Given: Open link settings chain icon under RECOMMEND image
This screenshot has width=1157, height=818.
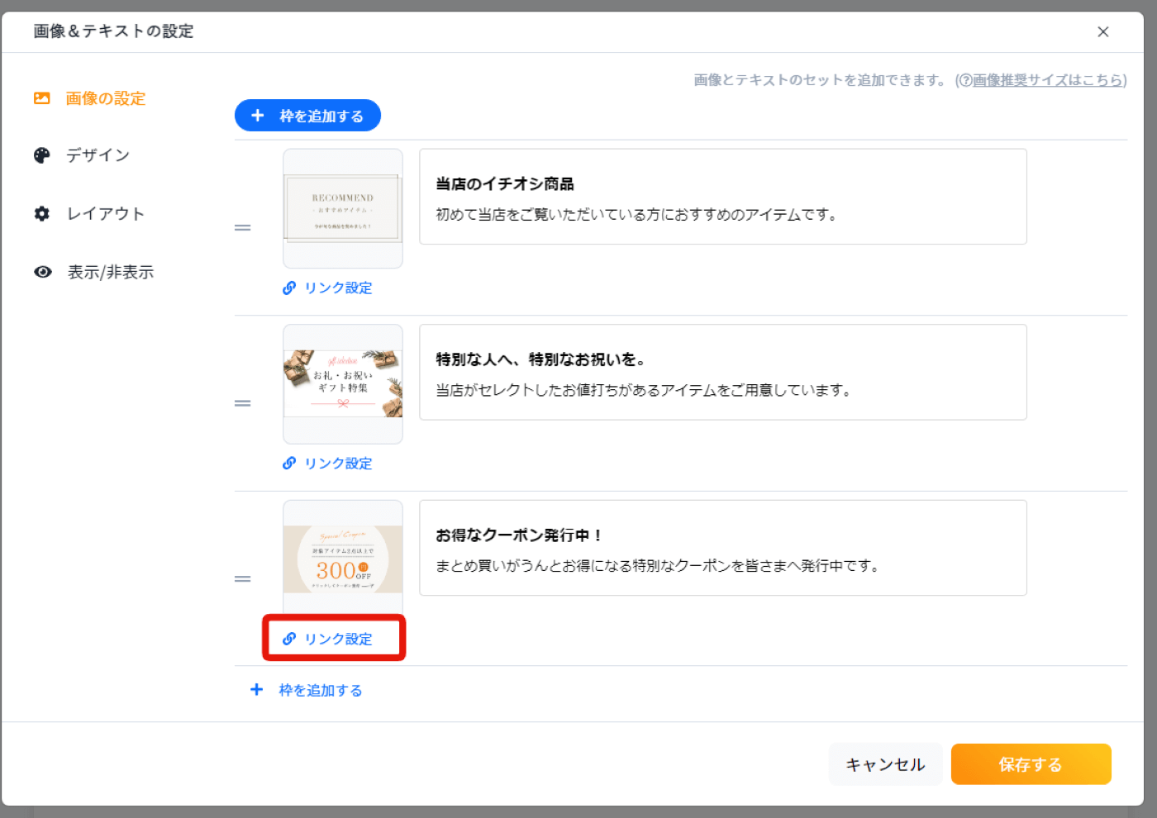Looking at the screenshot, I should 289,288.
